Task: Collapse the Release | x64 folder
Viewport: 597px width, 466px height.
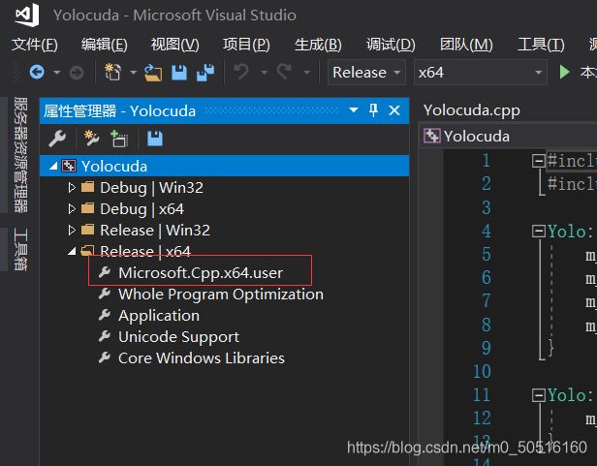Action: coord(72,251)
